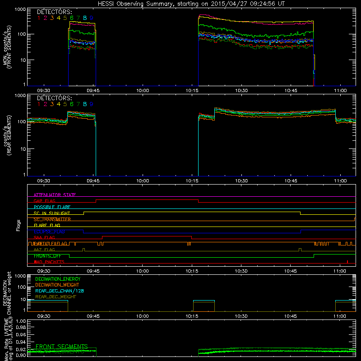This screenshot has width=361, height=361.
Task: Click magenta detector 2 in front segments legend
Action: click(46, 18)
